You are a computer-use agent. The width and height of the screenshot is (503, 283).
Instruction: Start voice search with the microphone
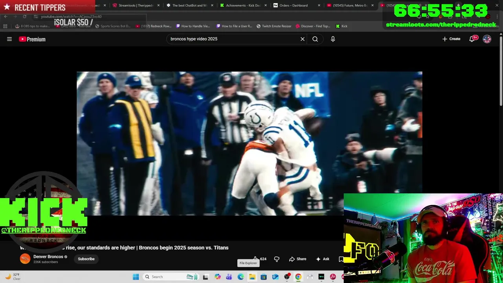click(333, 39)
